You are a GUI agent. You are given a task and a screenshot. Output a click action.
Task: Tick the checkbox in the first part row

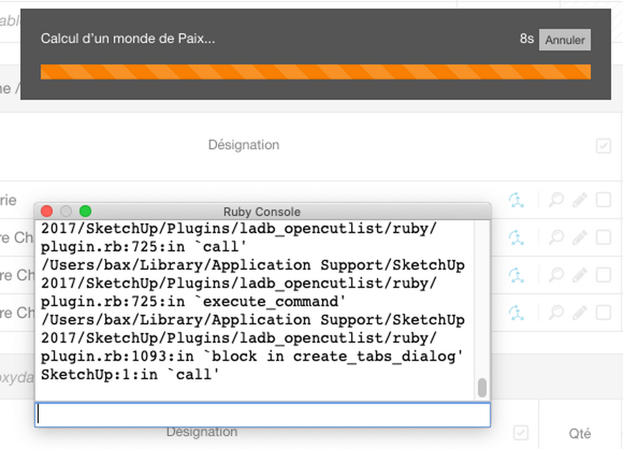tap(604, 200)
